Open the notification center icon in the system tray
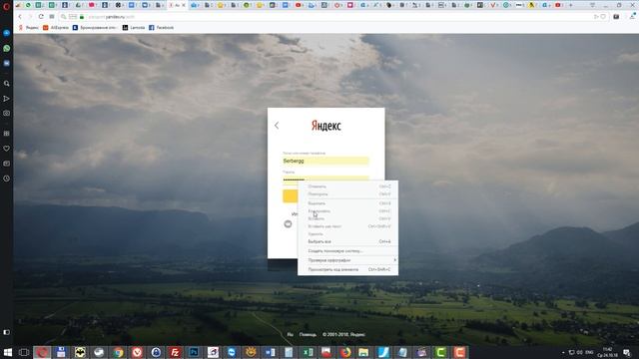The image size is (639, 359). pyautogui.click(x=627, y=352)
